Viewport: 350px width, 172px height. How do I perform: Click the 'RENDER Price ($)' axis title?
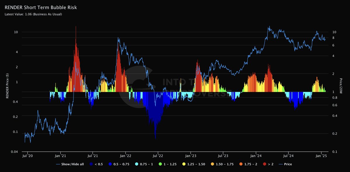[8, 86]
